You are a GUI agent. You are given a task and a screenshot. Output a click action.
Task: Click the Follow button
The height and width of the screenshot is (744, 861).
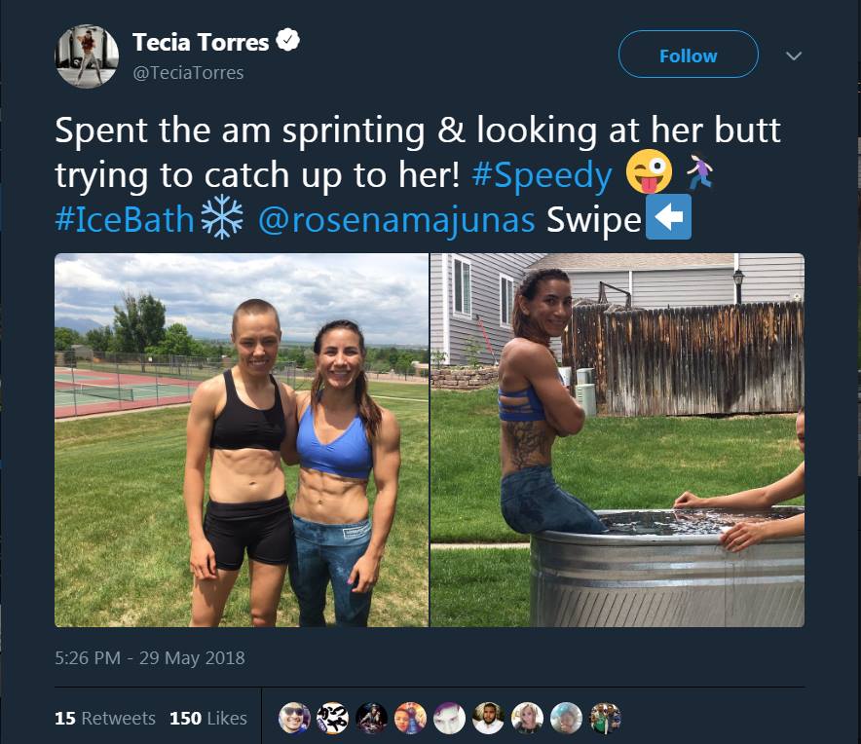coord(688,55)
